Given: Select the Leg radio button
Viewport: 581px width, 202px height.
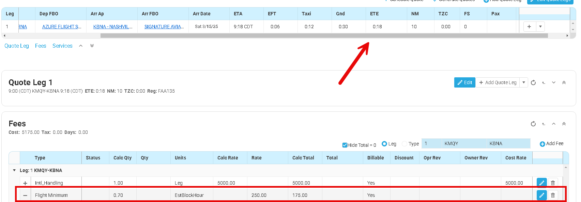Looking at the screenshot, I should coord(384,144).
